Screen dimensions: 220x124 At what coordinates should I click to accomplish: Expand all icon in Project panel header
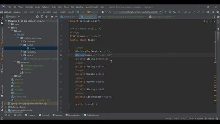click(x=42, y=17)
